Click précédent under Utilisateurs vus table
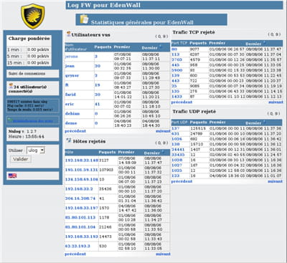 [75, 131]
